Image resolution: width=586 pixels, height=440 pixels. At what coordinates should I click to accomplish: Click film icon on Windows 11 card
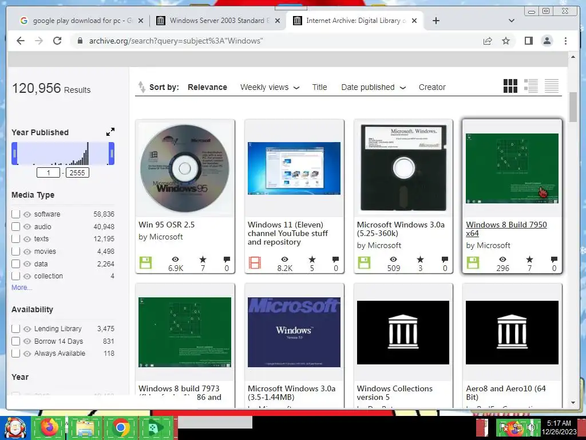point(255,262)
